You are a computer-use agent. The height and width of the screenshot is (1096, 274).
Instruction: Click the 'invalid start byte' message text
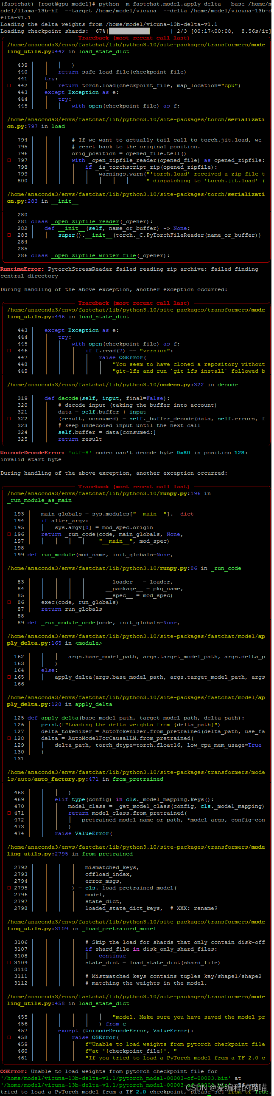tap(31, 460)
